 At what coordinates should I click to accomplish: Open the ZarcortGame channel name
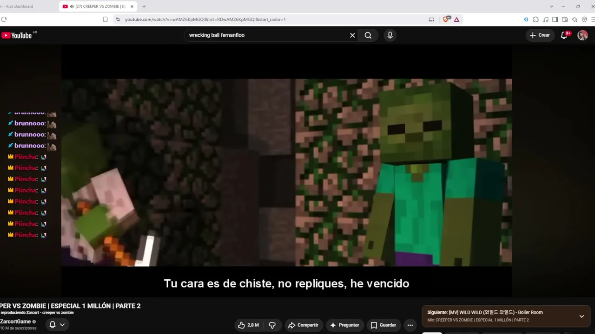pyautogui.click(x=15, y=321)
